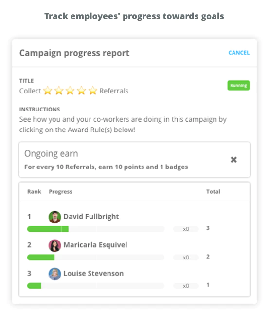269x315 pixels.
Task: Click David Fullbright's avatar photo
Action: pos(55,217)
